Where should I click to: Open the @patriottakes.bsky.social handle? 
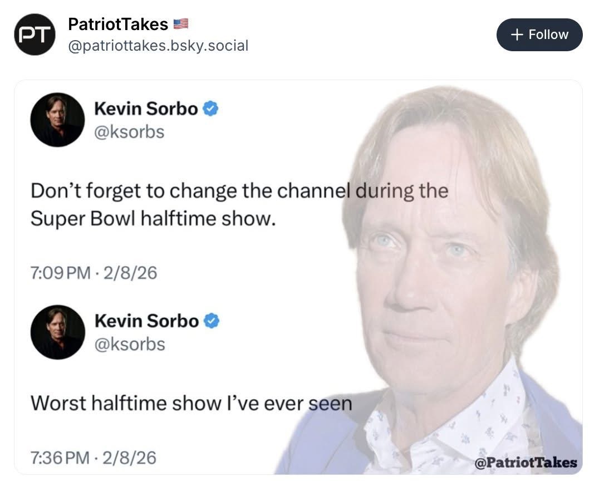click(x=158, y=46)
